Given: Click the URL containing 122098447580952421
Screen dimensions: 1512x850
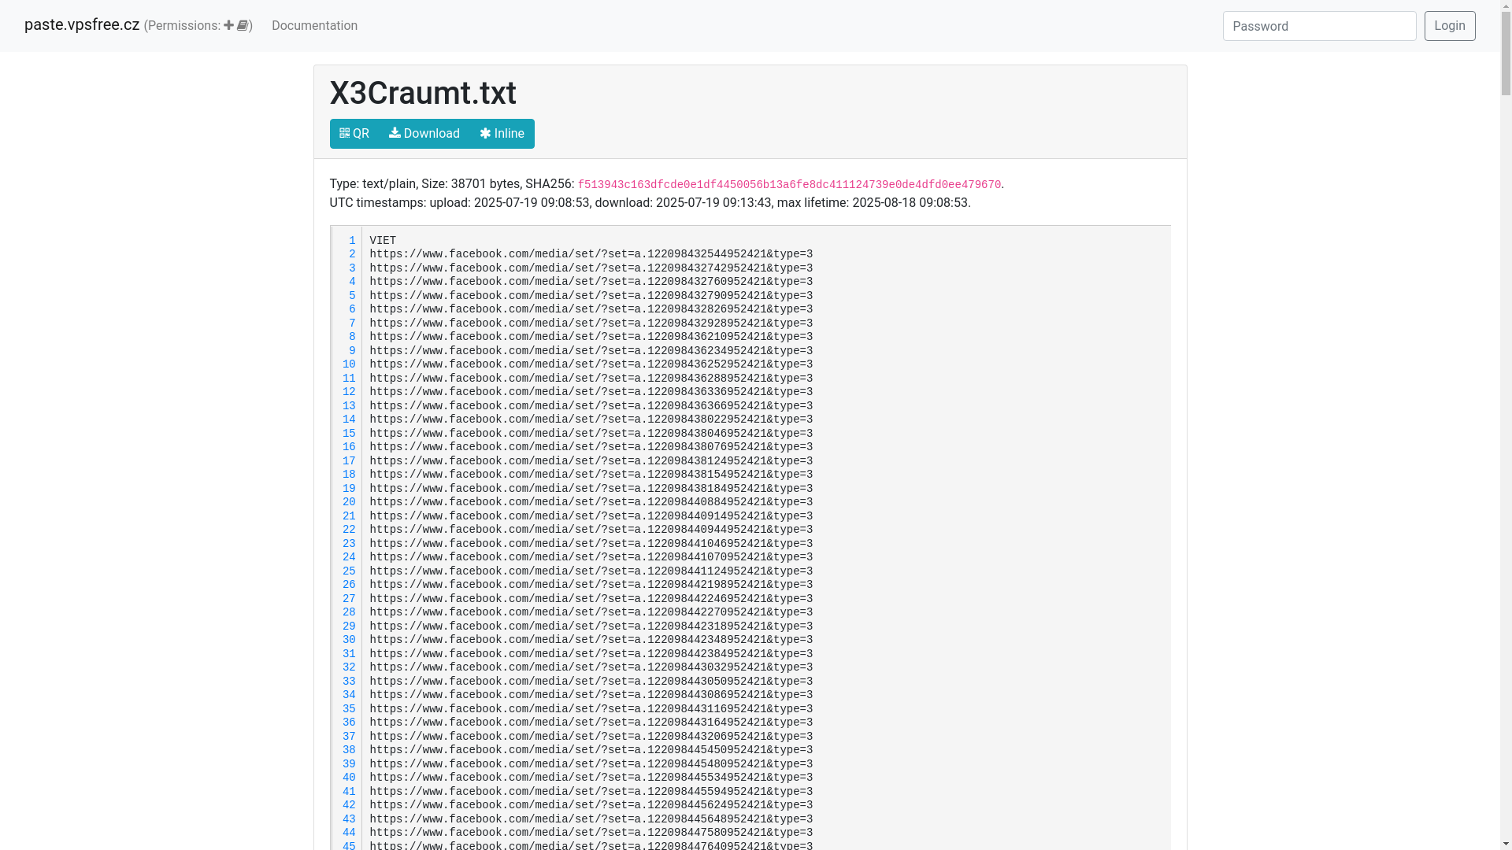Looking at the screenshot, I should tap(591, 833).
